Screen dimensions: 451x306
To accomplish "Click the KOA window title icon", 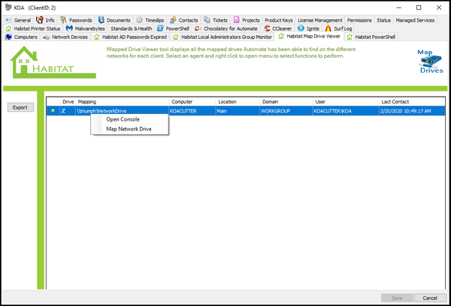I will tap(8, 7).
